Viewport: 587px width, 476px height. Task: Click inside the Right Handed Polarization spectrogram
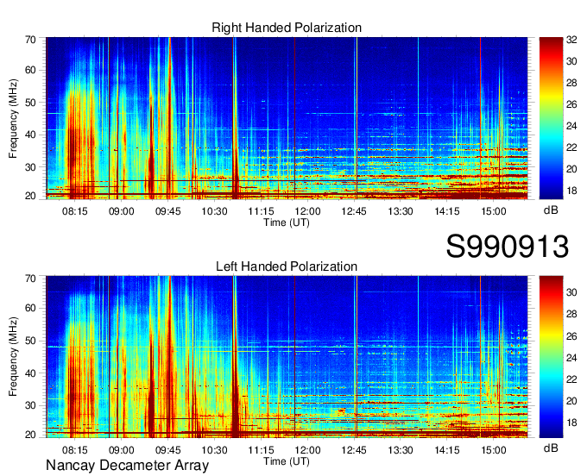[x=287, y=118]
